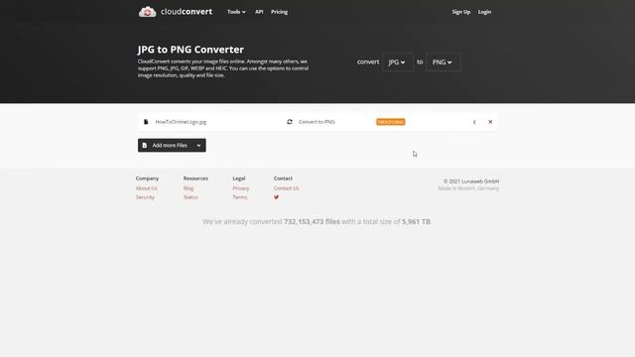
Task: Click the 2021 Lunaweb GmbH copyright text
Action: pos(471,181)
